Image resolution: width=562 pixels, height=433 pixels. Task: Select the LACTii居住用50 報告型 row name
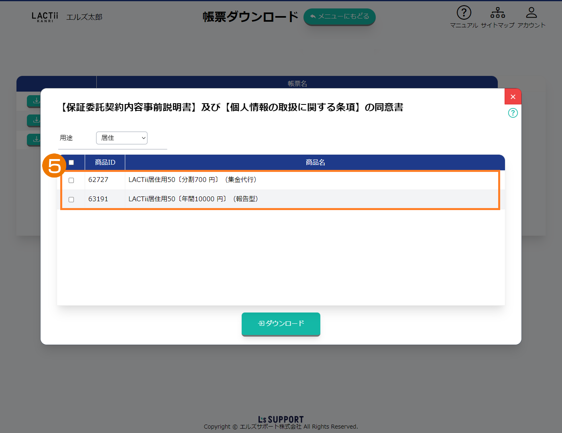coord(193,199)
